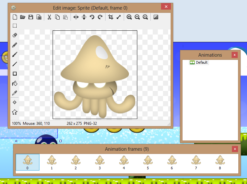247x184 pixels.
Task: Select the paint bucket Fill tool
Action: click(15, 83)
